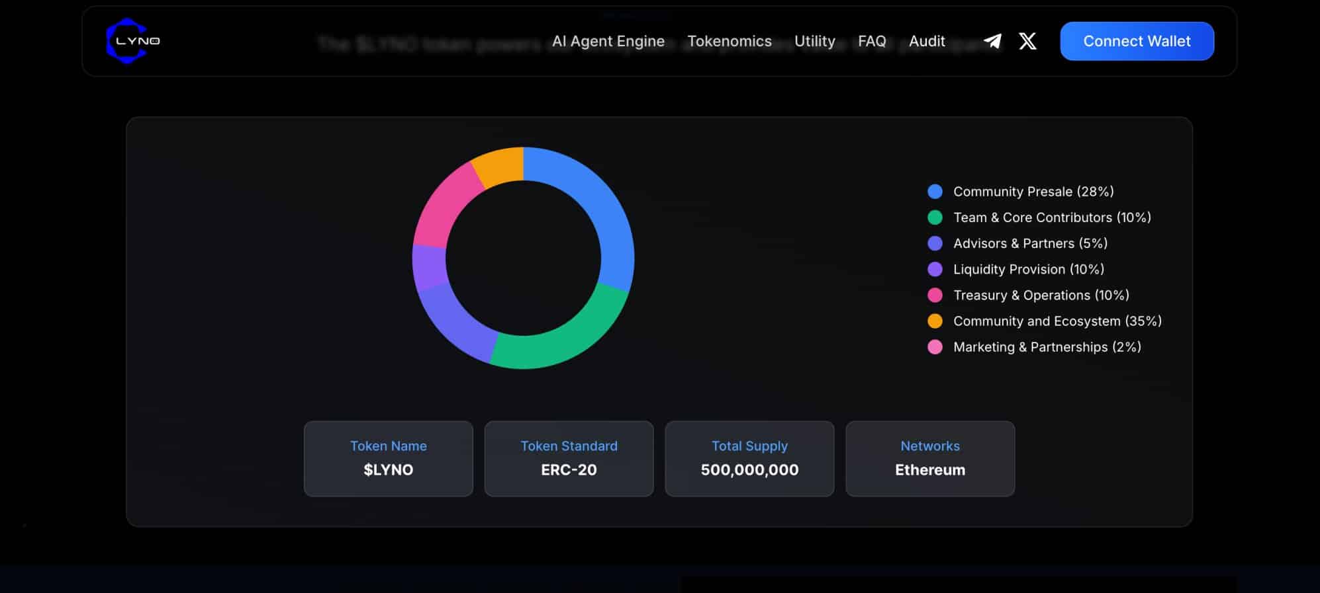This screenshot has width=1320, height=593.
Task: Select the Community Presale (28%) legend label
Action: (1033, 192)
